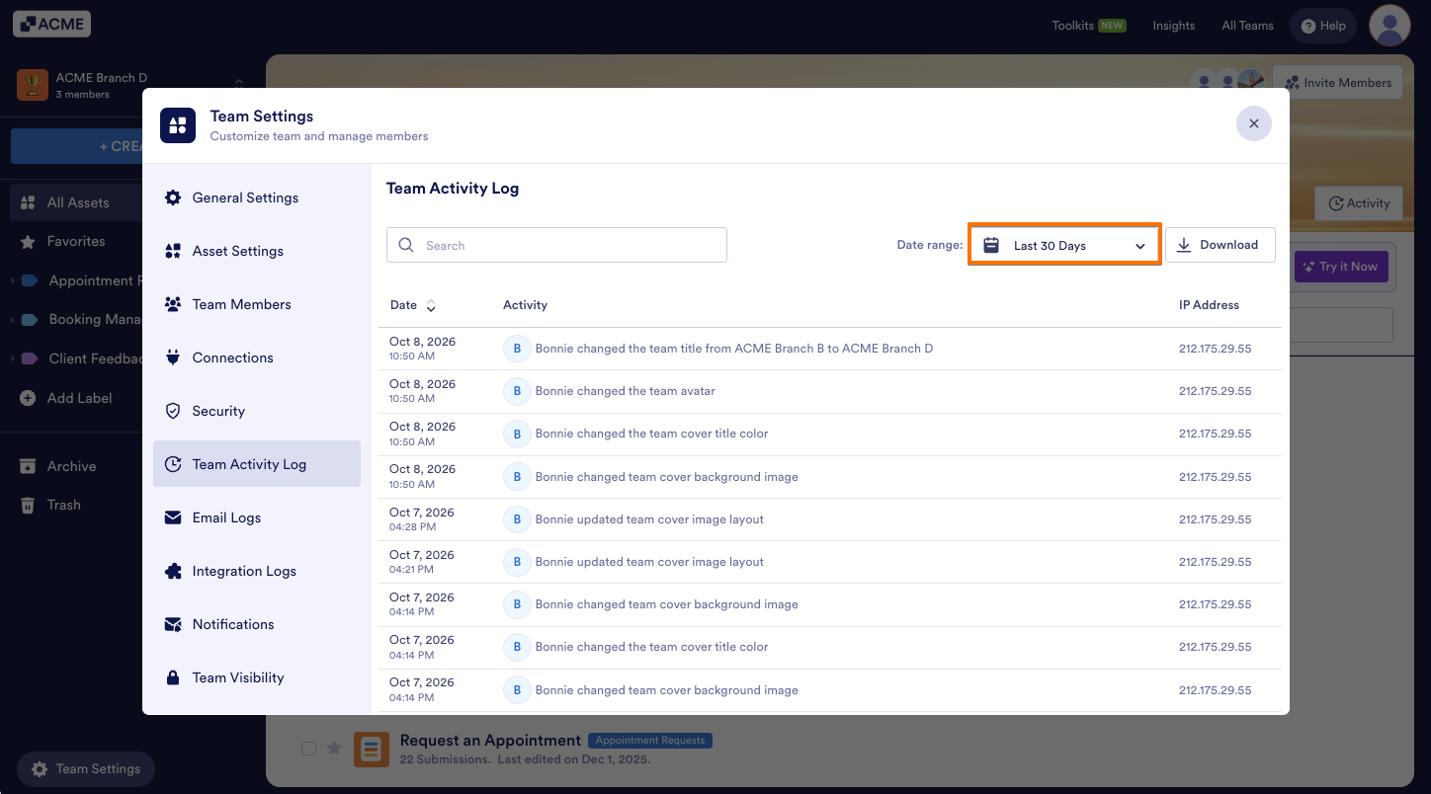This screenshot has width=1431, height=794.
Task: Open the Connections section
Action: click(x=257, y=357)
